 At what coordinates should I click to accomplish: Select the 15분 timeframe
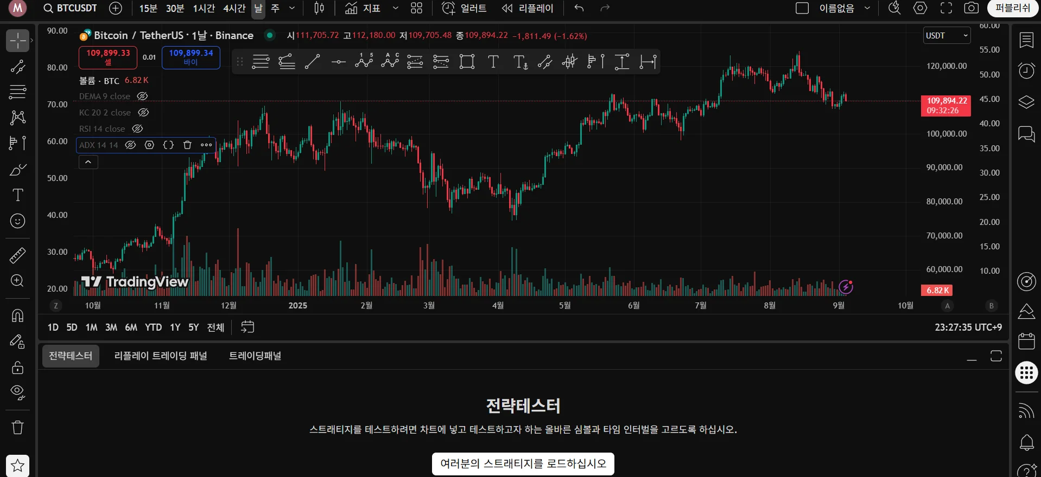coord(148,8)
